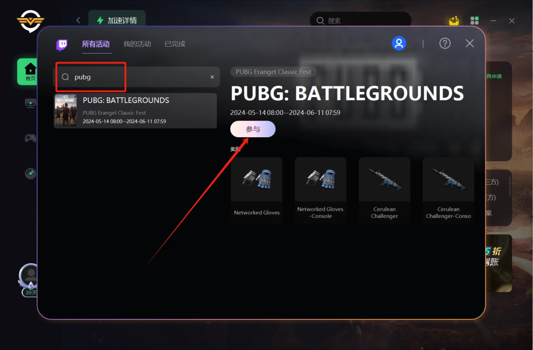Clear the pubg search text

(x=212, y=77)
